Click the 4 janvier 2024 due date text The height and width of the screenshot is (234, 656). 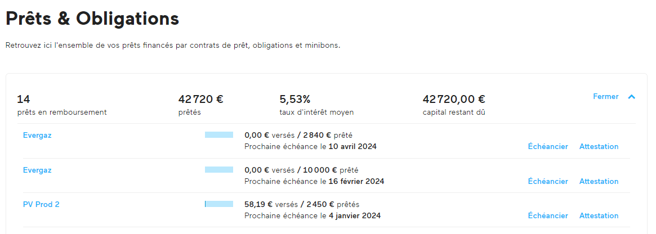pyautogui.click(x=355, y=216)
